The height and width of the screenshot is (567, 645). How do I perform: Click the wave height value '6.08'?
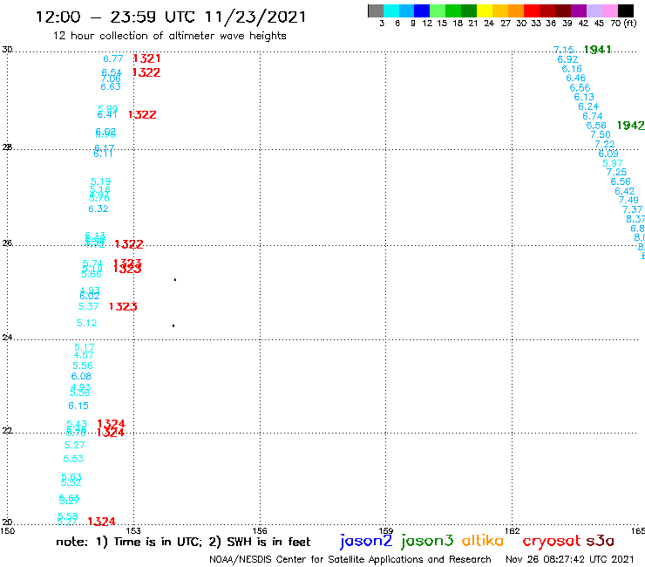pyautogui.click(x=81, y=376)
